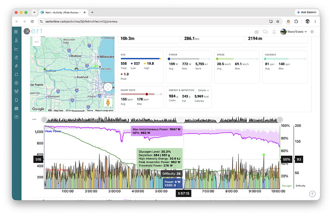332x216 pixels.
Task: Close the Xert Activity browser tab
Action: (x=85, y=13)
